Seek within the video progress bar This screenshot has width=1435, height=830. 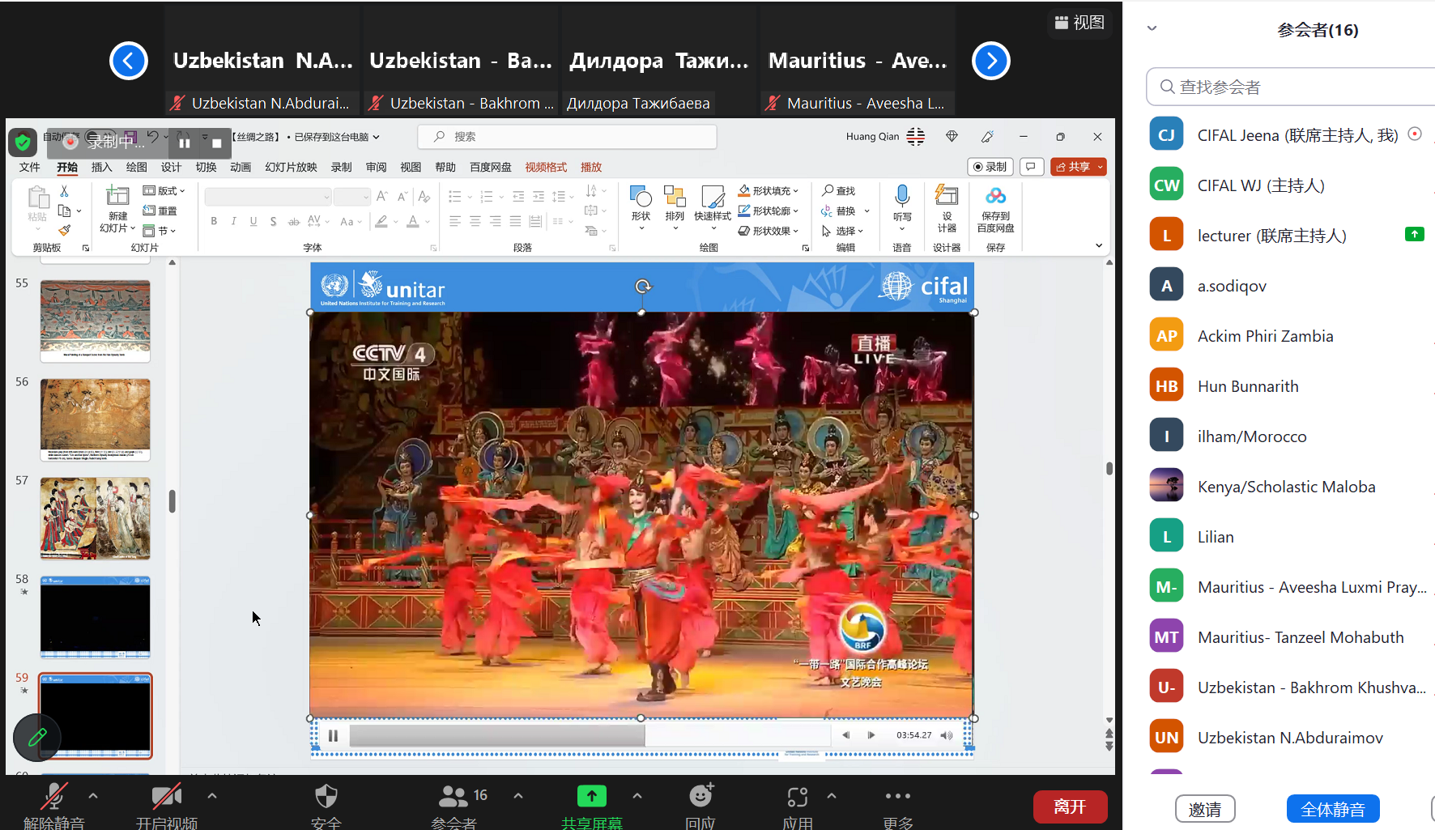point(590,735)
